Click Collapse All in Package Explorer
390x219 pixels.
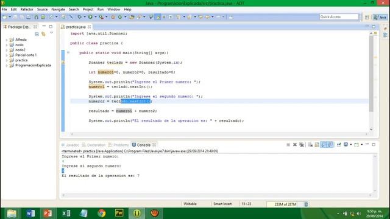click(x=37, y=34)
